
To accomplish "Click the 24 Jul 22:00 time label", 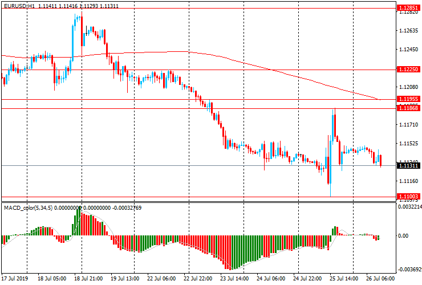I will (x=307, y=278).
